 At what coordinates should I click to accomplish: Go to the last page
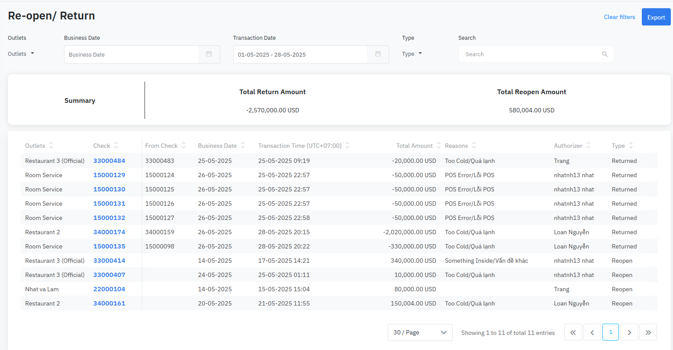tap(648, 332)
